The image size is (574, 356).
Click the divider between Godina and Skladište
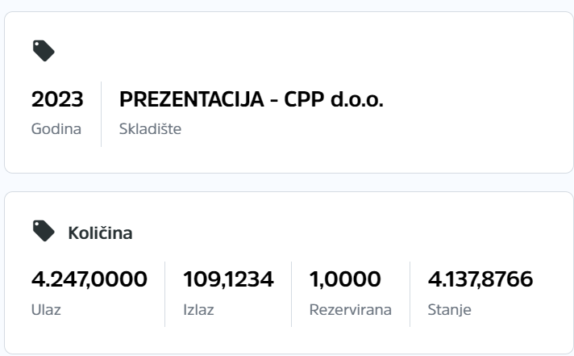click(x=101, y=114)
